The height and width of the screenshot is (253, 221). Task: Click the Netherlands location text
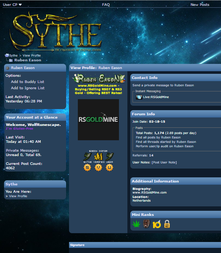point(141,200)
